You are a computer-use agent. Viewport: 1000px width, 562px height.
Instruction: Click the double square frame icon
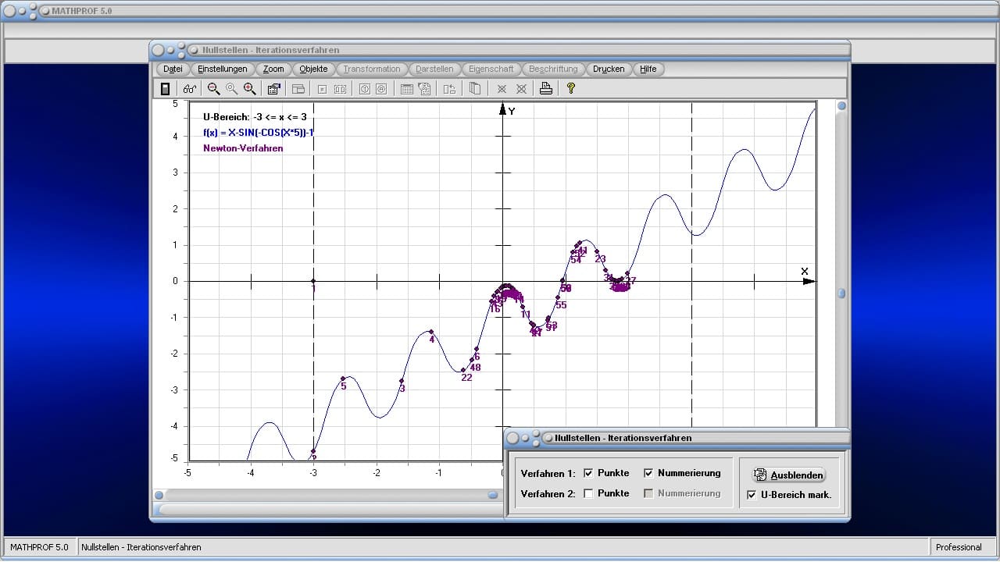[x=340, y=89]
